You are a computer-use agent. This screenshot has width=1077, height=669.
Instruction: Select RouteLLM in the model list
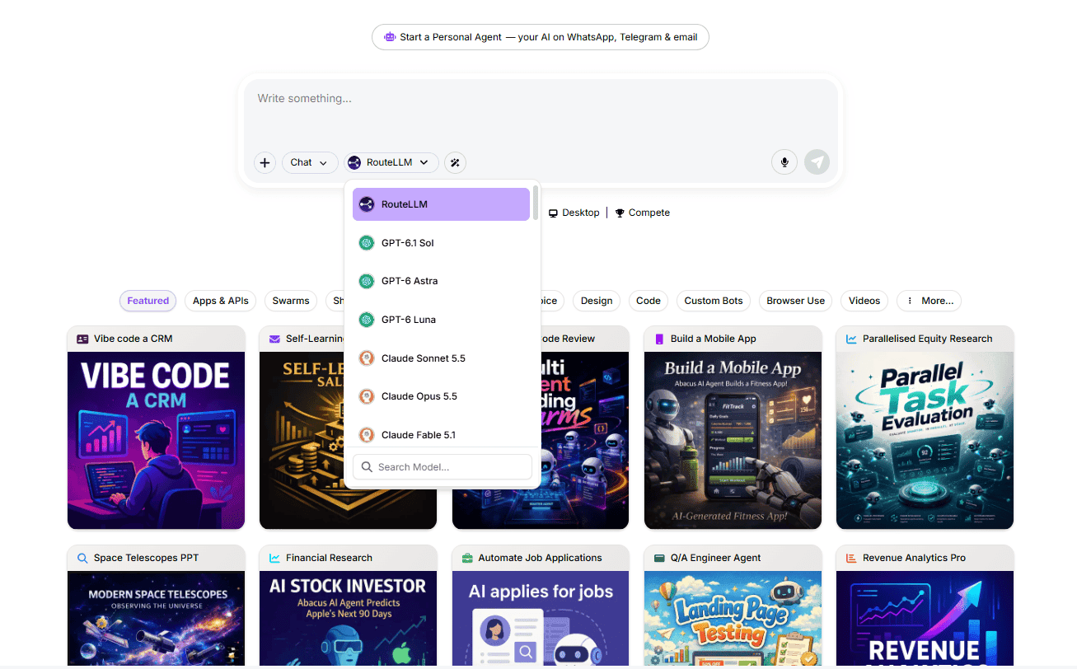tap(441, 204)
